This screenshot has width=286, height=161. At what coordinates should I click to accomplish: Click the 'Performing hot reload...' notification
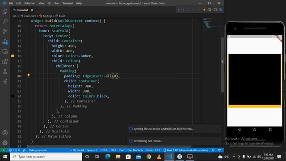pos(174,141)
